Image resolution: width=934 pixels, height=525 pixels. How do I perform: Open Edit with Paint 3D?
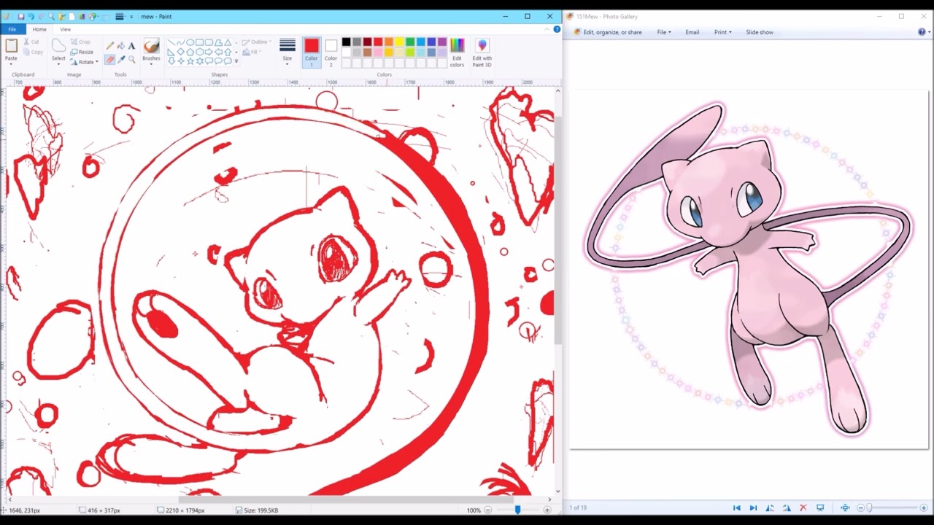(482, 52)
